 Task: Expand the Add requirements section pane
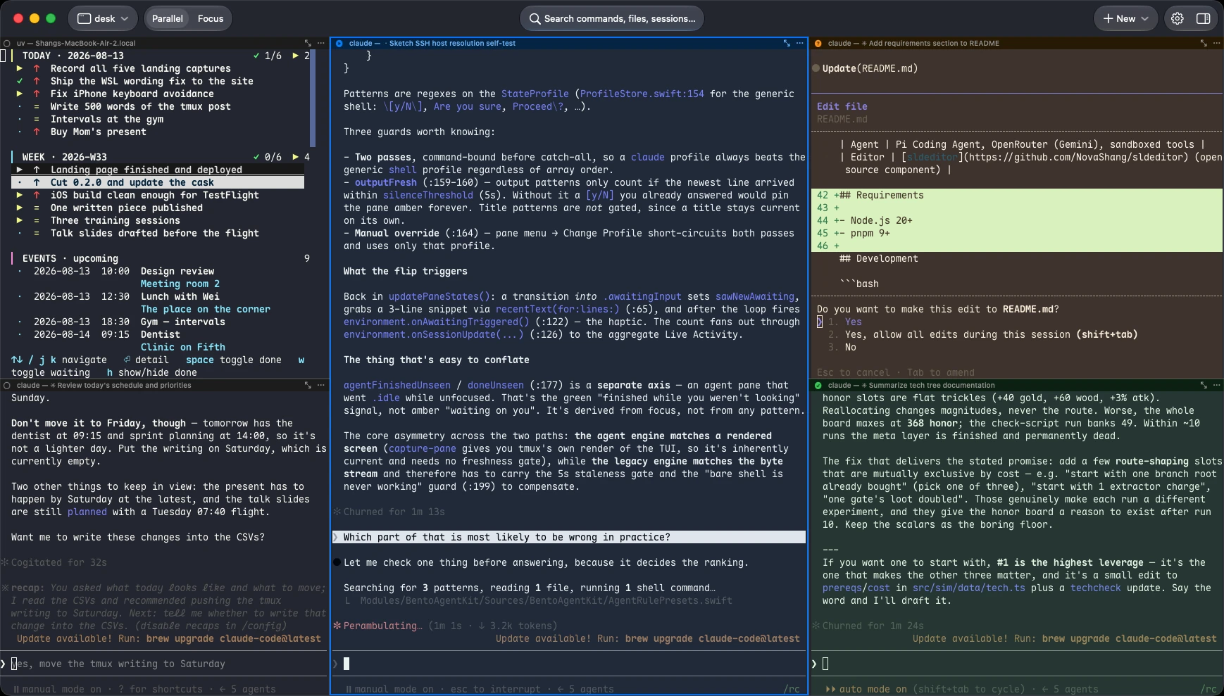coord(1204,43)
